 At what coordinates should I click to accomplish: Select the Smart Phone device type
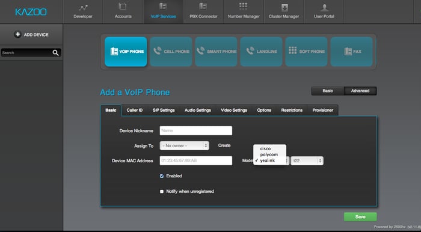216,52
